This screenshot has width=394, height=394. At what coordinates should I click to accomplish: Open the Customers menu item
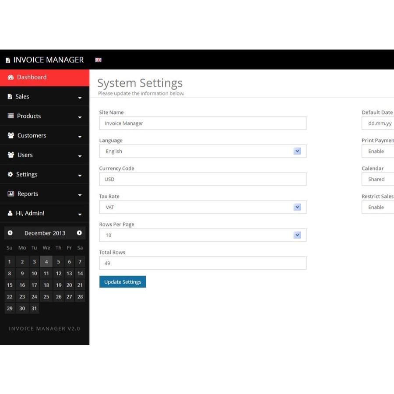45,135
